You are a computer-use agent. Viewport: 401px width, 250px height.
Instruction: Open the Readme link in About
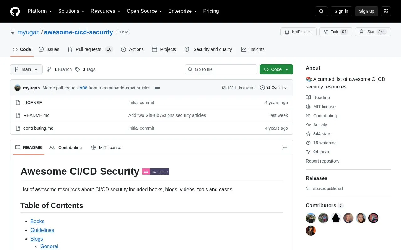coord(318,97)
